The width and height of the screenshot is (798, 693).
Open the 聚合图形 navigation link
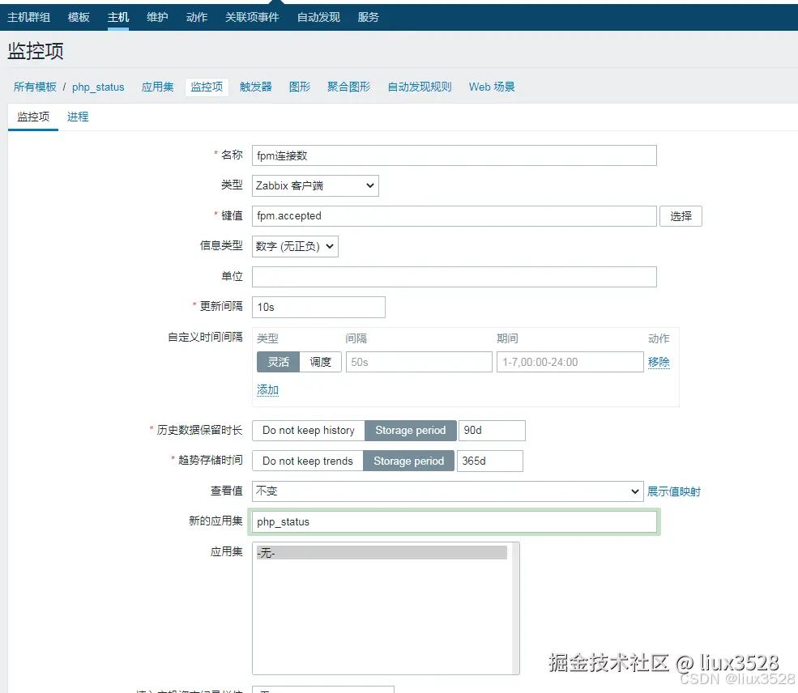pos(348,87)
